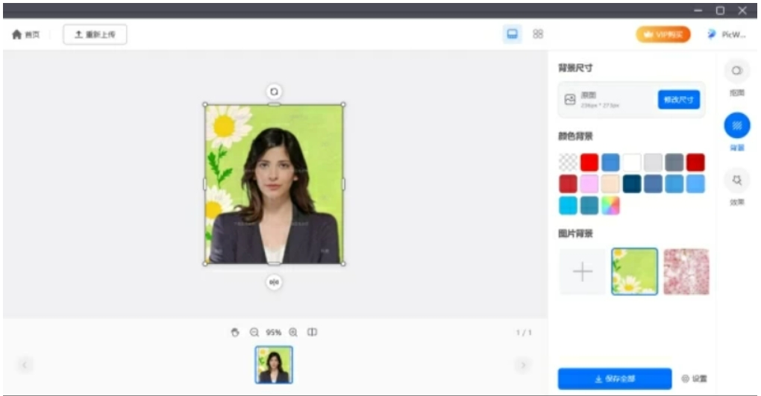Pick the crimson swatch starting the second row
761x396 pixels.
tap(568, 184)
